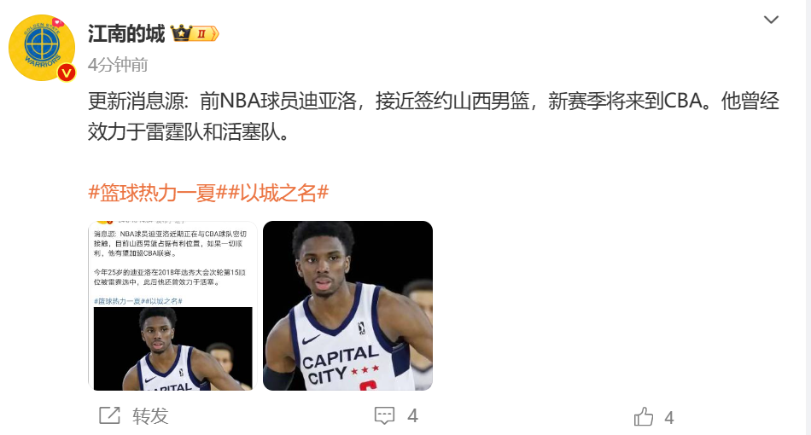Click the repost share arrow icon
This screenshot has height=435, width=811.
(109, 416)
